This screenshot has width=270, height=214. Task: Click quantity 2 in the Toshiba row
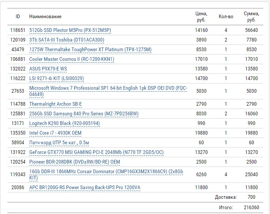tap(226, 40)
